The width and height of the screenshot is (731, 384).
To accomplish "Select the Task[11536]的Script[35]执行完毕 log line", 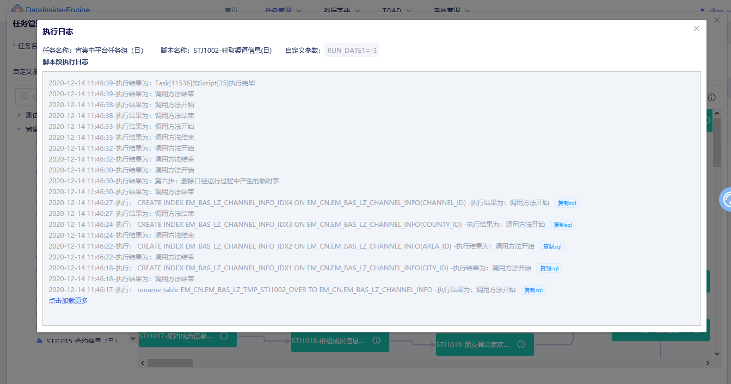I will (152, 83).
